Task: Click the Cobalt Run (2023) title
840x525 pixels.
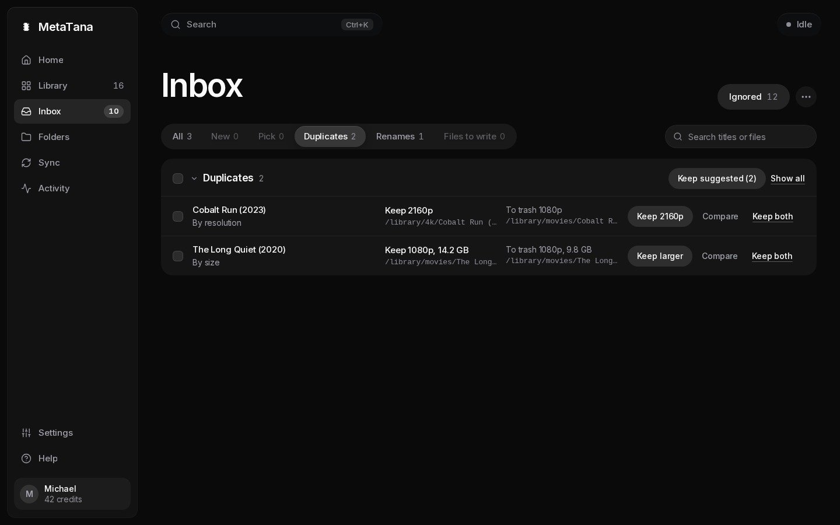Action: [x=229, y=210]
